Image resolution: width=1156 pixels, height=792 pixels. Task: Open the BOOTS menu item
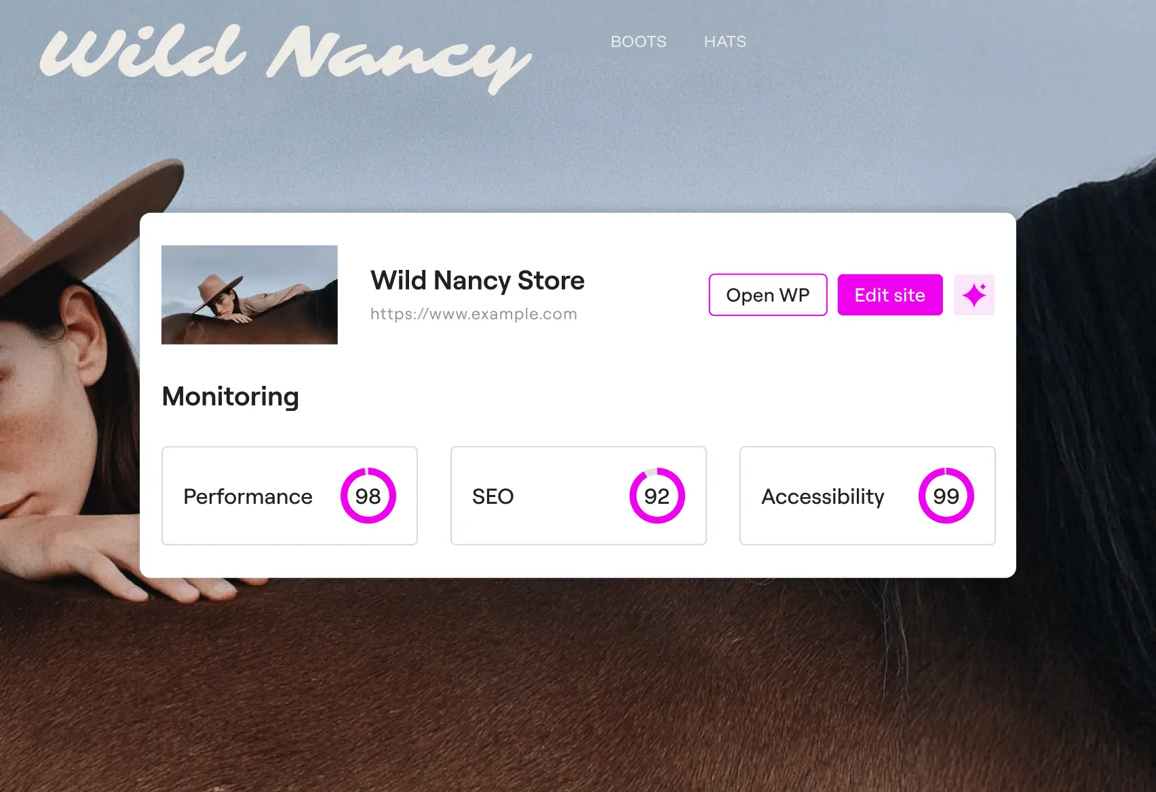[638, 41]
